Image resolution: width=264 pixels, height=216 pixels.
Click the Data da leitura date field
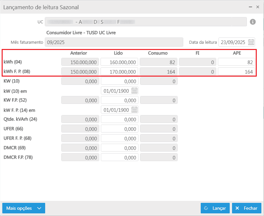click(233, 42)
